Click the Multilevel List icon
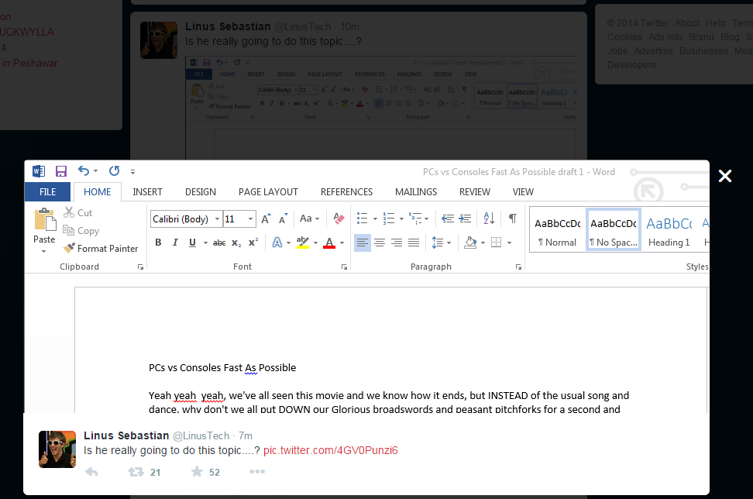This screenshot has height=499, width=753. (415, 219)
